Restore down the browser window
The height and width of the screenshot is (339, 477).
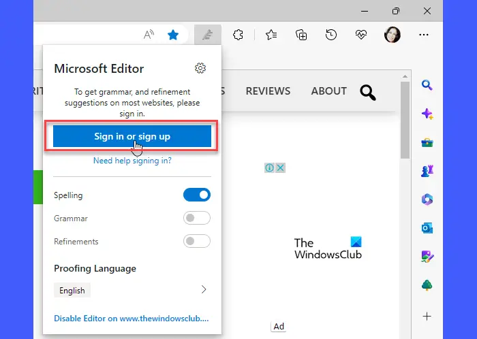395,12
